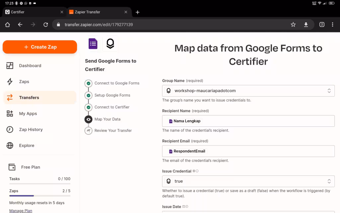Select the Nama Lengkap mapped tag

tap(185, 121)
